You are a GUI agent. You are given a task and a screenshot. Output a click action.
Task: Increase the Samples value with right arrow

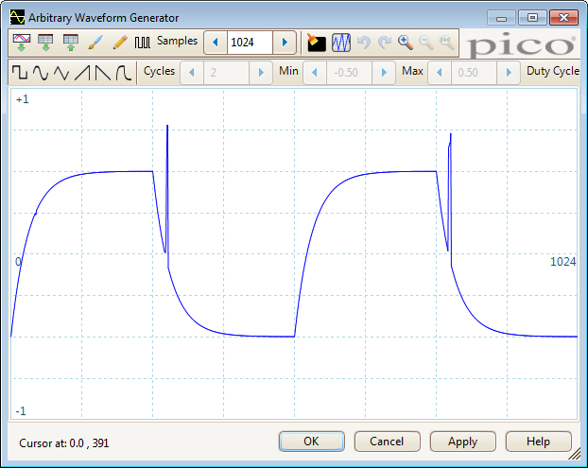(x=285, y=43)
